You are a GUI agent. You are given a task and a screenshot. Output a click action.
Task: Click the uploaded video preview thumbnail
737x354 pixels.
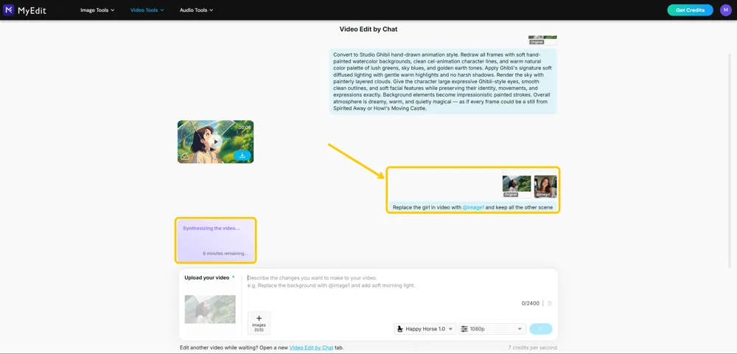coord(210,309)
